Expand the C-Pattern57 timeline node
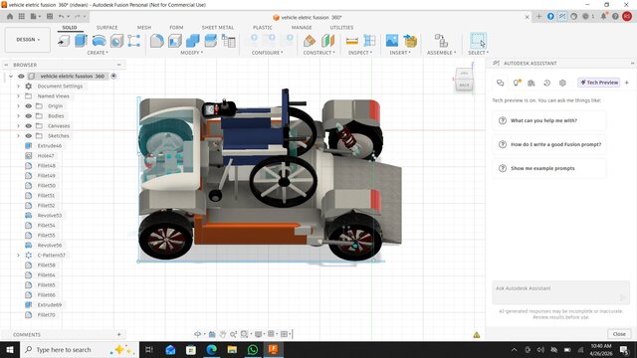637x358 pixels. click(x=18, y=256)
